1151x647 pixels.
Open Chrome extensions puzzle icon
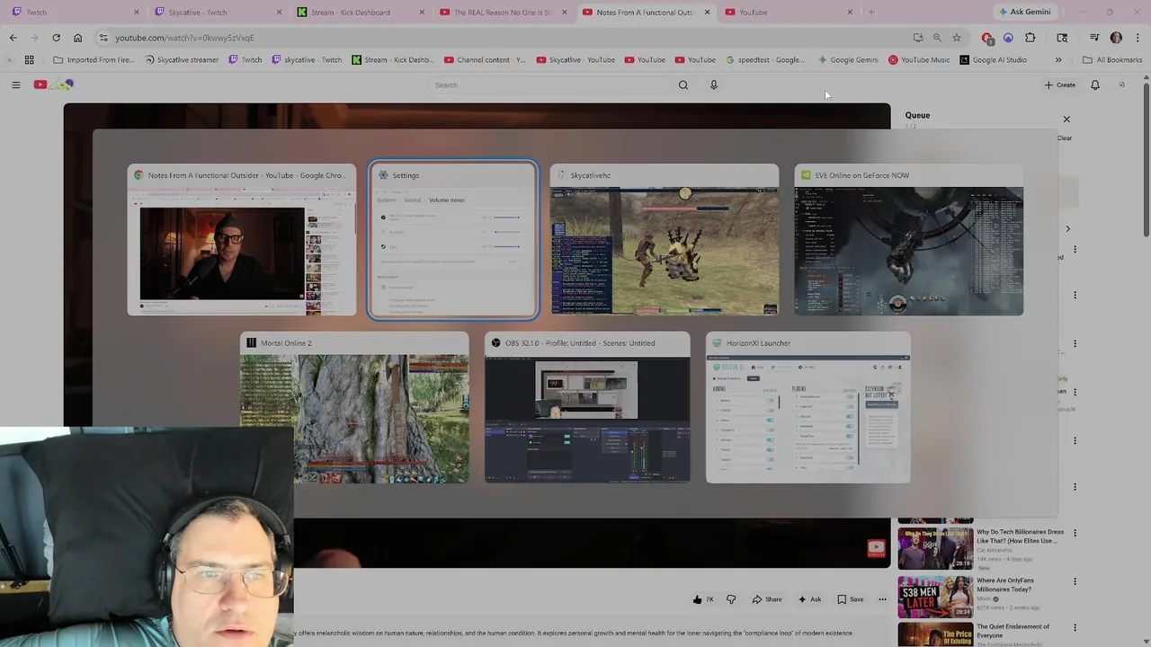[x=1031, y=38]
